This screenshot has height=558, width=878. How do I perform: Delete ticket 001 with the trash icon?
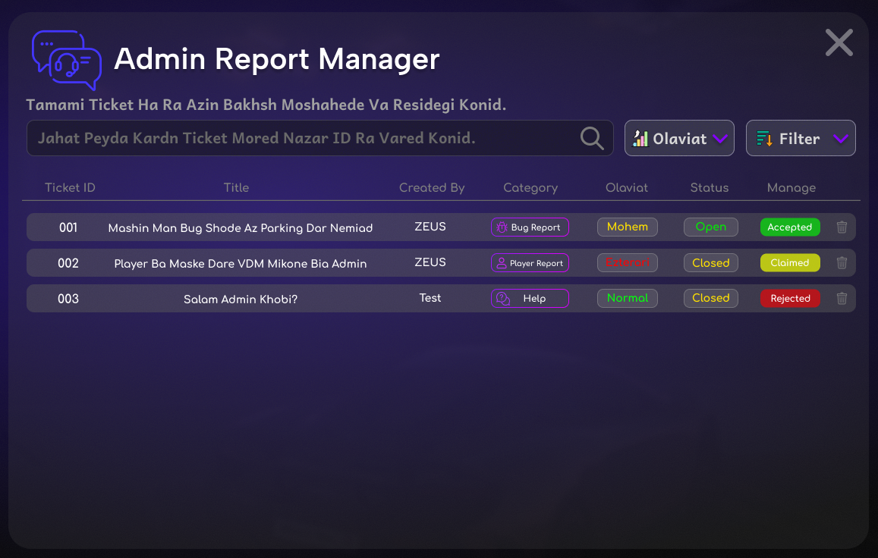[x=842, y=227]
